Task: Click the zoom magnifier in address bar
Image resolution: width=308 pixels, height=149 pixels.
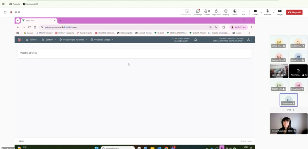Action: click(x=211, y=27)
